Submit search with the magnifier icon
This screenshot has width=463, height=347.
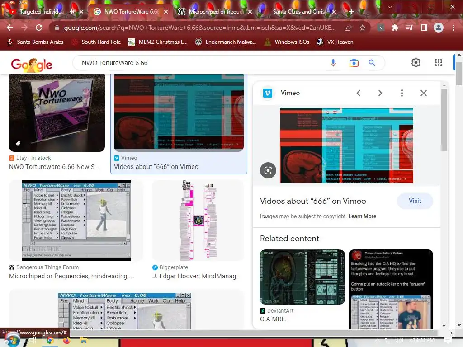pos(372,62)
